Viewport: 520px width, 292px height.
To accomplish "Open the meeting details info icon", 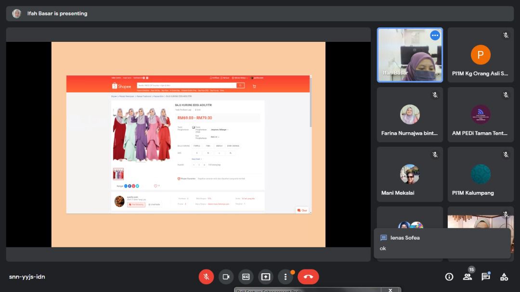I will (x=449, y=277).
